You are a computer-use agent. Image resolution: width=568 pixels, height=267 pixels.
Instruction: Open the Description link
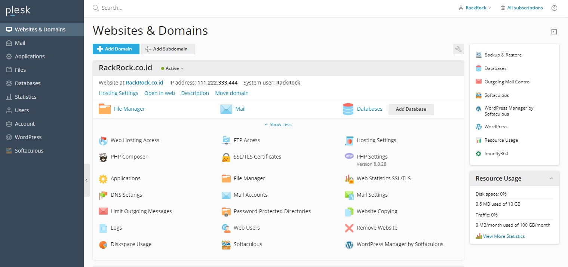coord(195,93)
